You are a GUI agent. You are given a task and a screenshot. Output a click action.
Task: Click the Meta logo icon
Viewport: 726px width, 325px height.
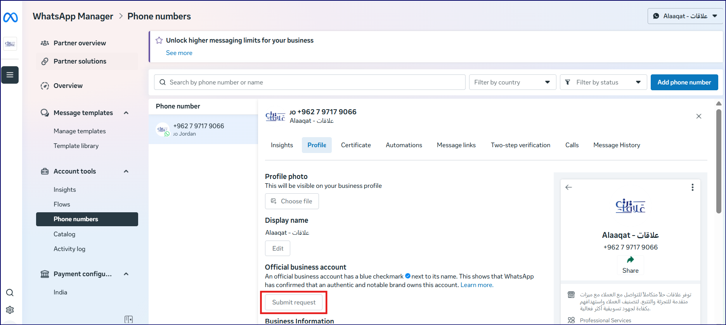pyautogui.click(x=10, y=17)
